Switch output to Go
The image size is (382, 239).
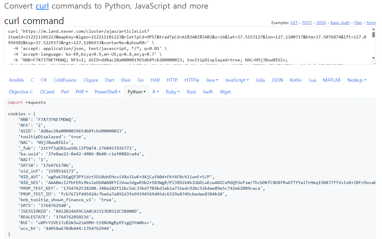pyautogui.click(x=141, y=80)
